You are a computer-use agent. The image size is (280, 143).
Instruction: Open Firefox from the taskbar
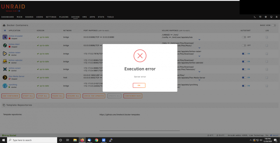tap(82, 140)
